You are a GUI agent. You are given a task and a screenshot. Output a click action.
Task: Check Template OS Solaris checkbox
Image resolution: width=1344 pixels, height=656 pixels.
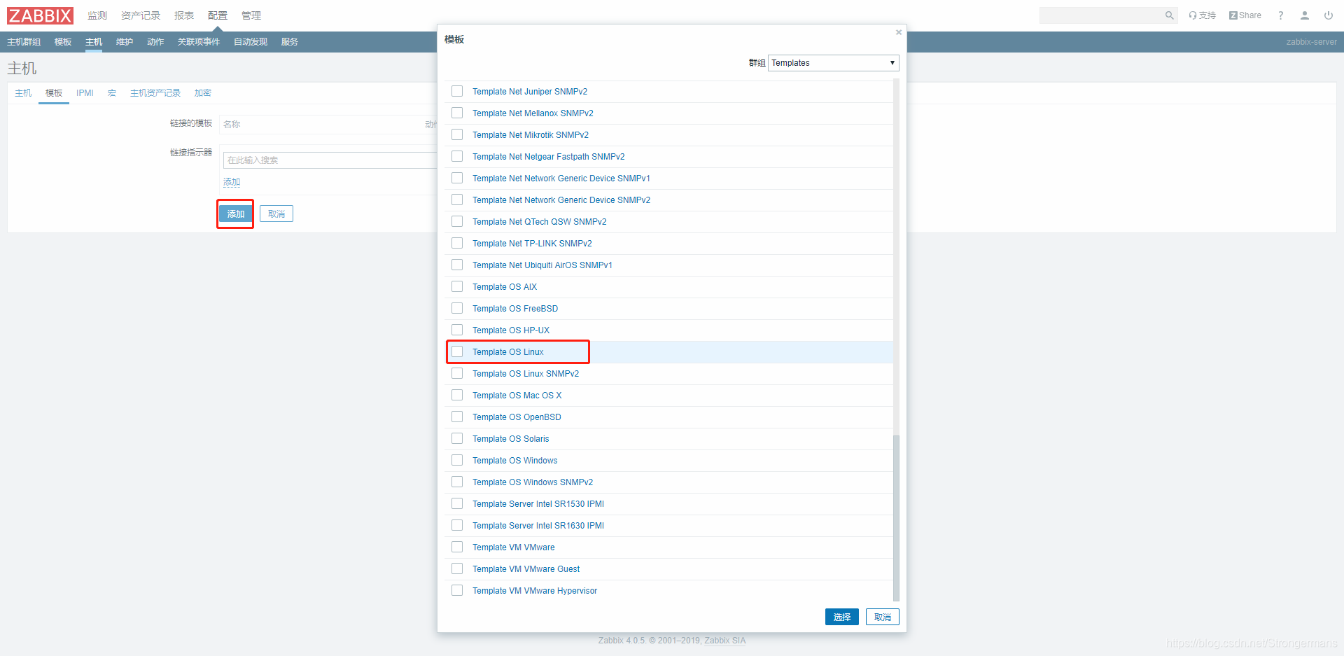tap(457, 438)
